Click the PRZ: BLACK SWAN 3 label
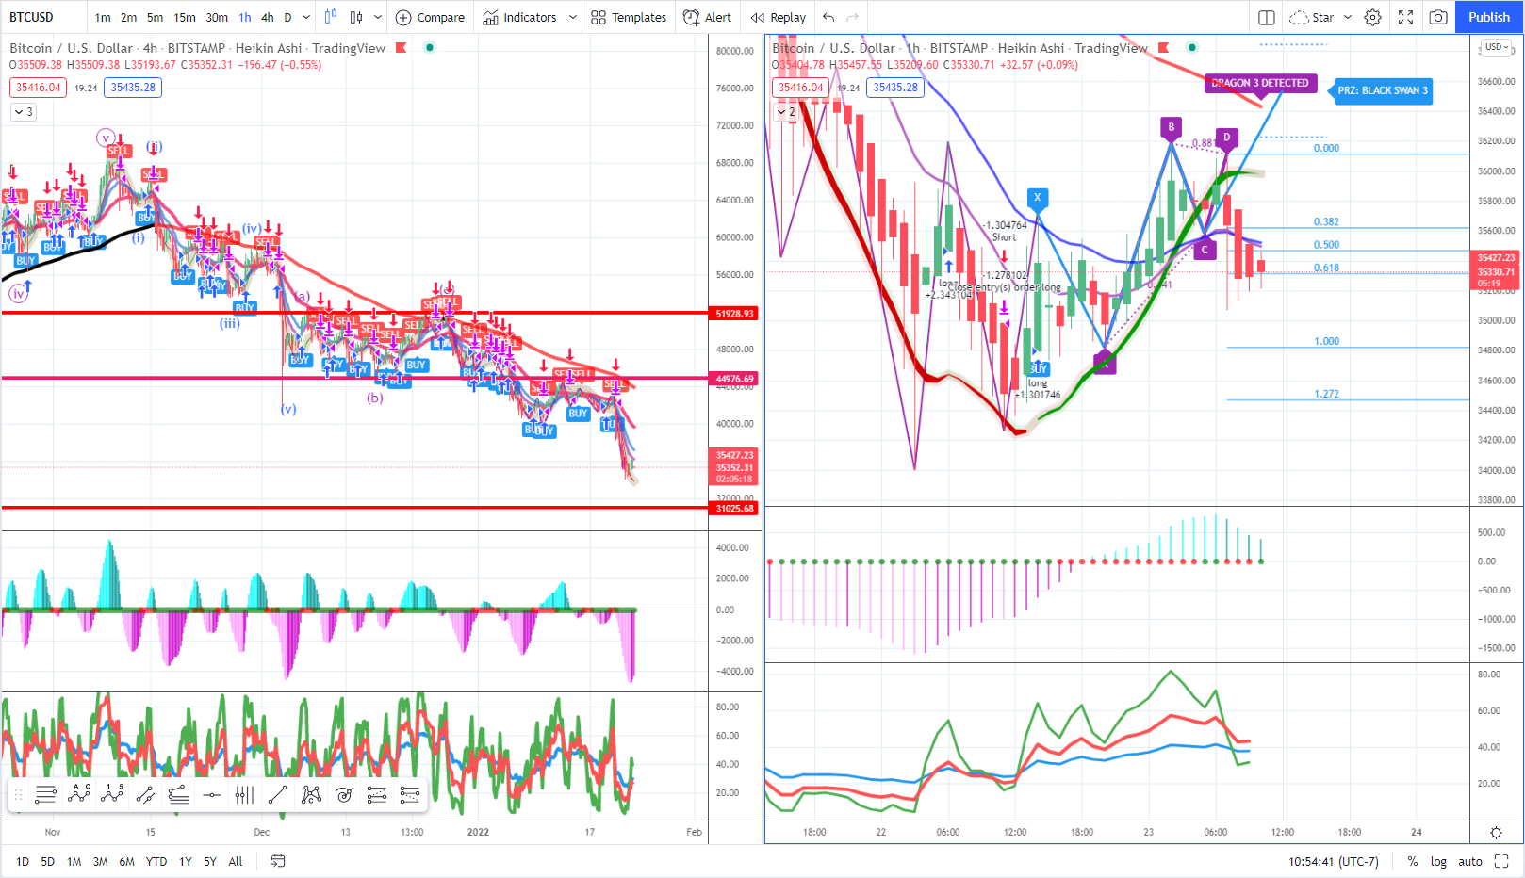The height and width of the screenshot is (878, 1525). 1382,90
